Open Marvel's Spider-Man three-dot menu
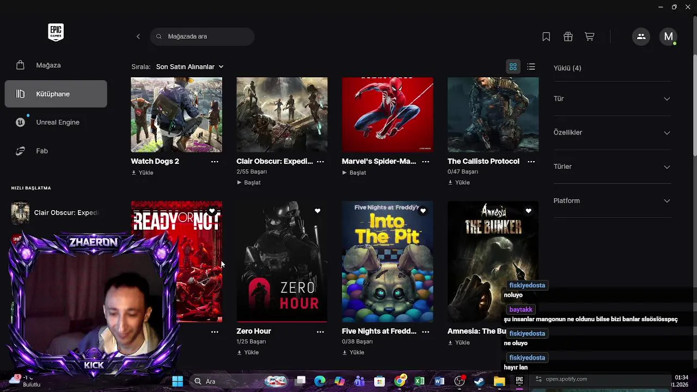This screenshot has height=392, width=697. point(426,162)
